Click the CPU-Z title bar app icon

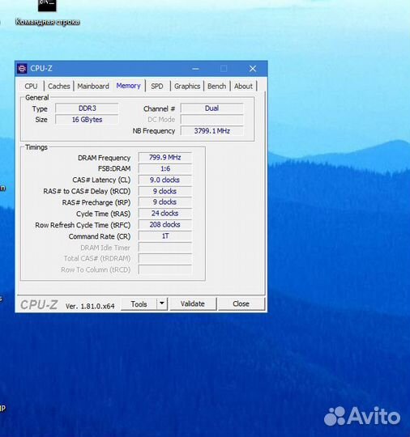(22, 69)
